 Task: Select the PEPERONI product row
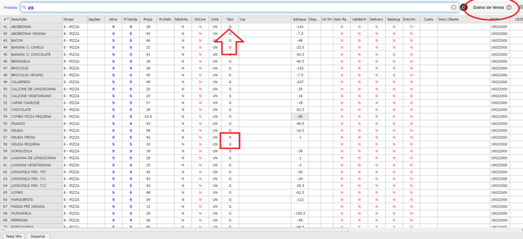[36, 220]
